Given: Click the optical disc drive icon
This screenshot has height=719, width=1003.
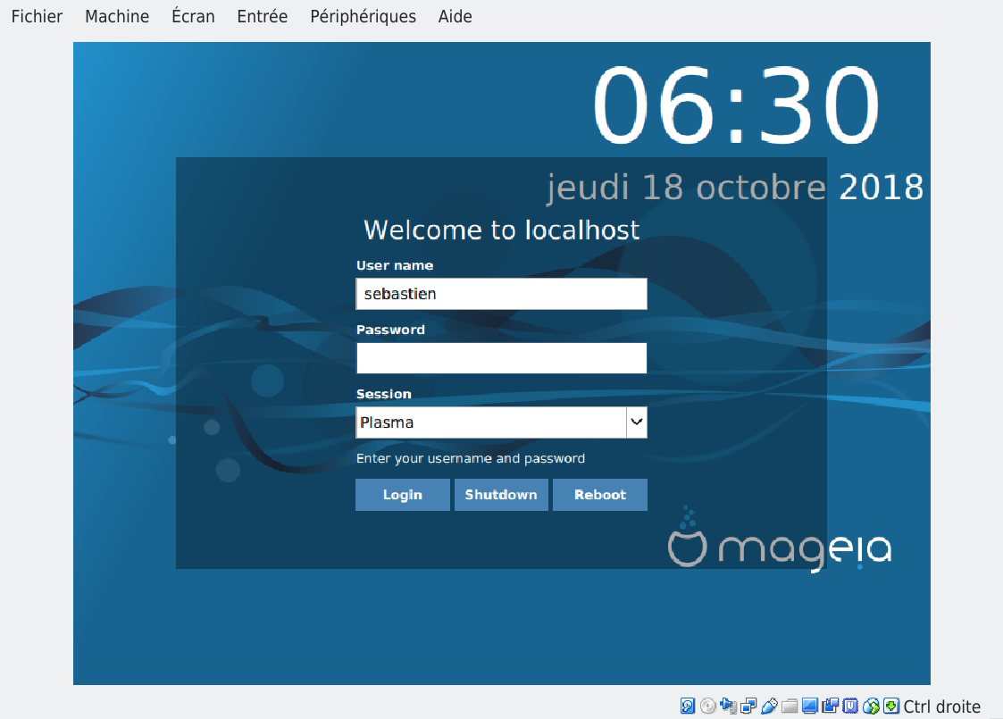Looking at the screenshot, I should point(708,706).
